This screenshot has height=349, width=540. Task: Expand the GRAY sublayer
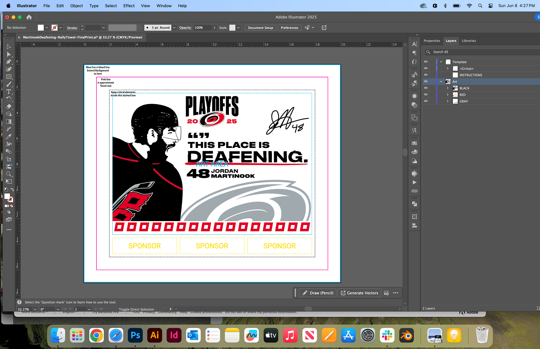click(447, 101)
